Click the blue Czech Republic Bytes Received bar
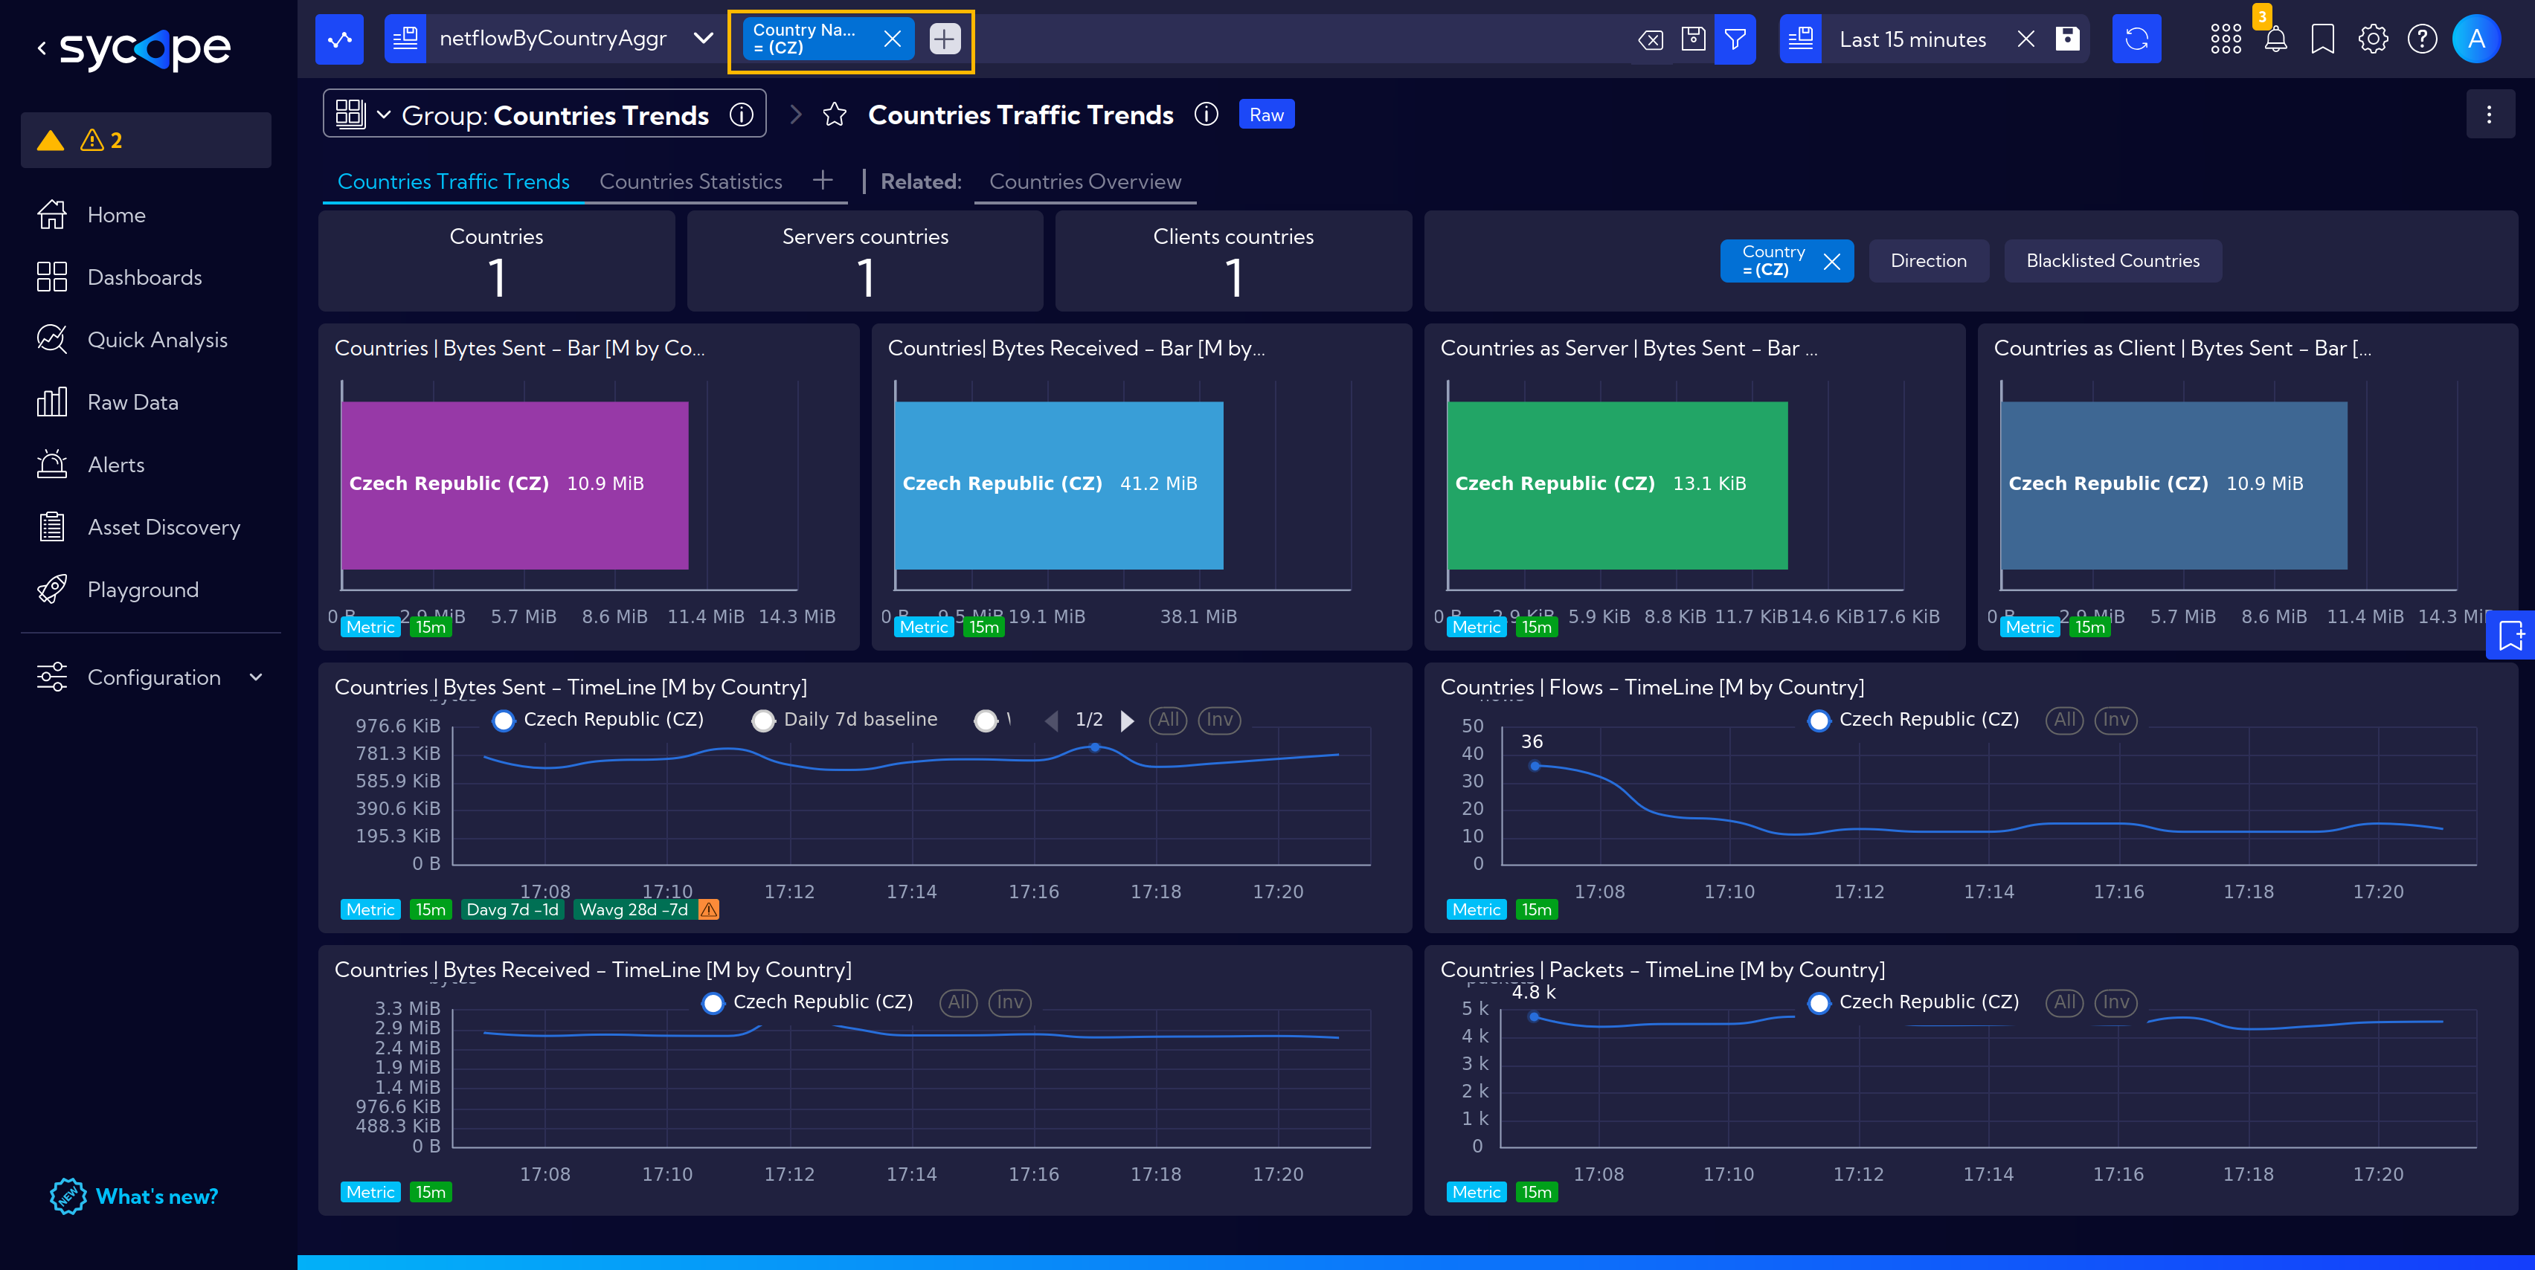 pos(1059,485)
